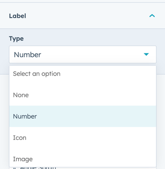Click the 'Type' field label
The image size is (165, 169).
point(16,39)
